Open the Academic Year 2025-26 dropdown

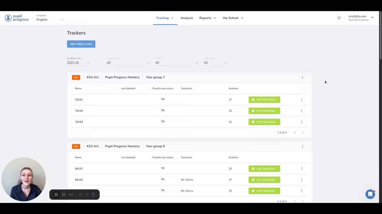(78, 63)
